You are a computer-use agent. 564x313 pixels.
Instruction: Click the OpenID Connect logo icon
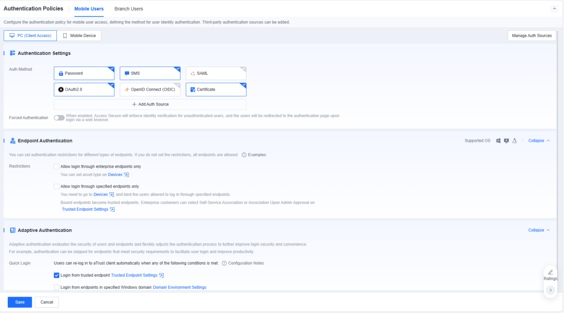pos(127,90)
